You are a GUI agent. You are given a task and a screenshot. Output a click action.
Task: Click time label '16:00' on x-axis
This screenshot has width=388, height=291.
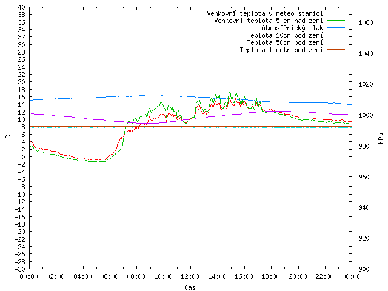pos(244,276)
